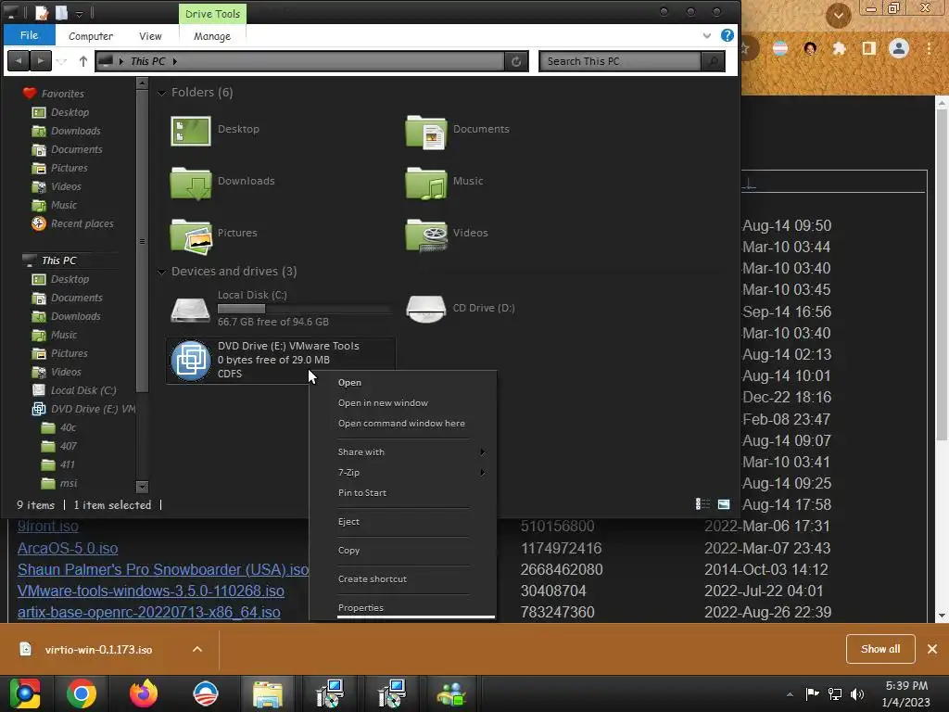Screen dimensions: 949x712
Task: Open the Chrome profile avatar icon
Action: [899, 48]
